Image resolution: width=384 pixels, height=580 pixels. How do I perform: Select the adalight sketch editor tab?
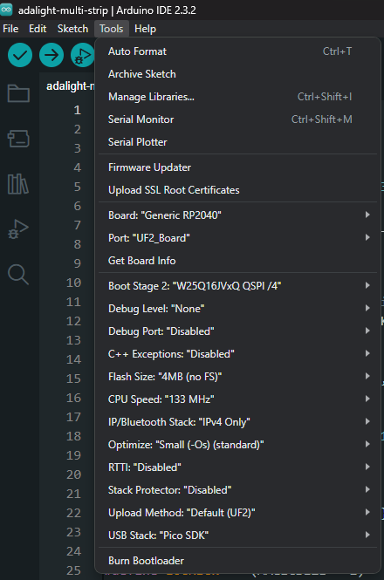pos(70,86)
